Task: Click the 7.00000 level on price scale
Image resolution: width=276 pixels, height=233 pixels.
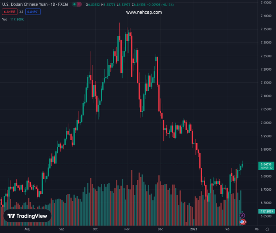Action: click(x=266, y=123)
